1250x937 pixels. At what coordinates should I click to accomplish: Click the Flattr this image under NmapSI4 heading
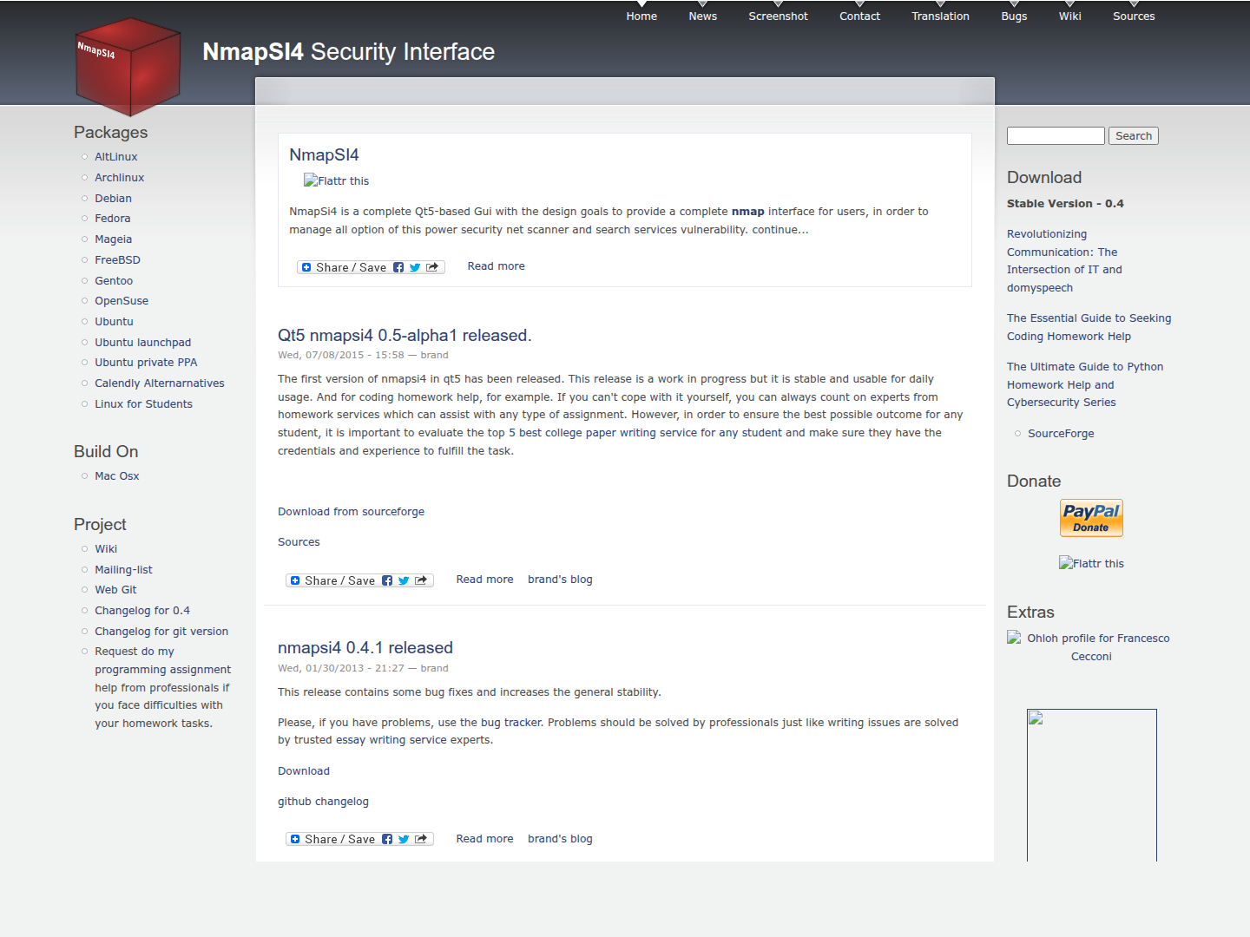click(x=336, y=180)
